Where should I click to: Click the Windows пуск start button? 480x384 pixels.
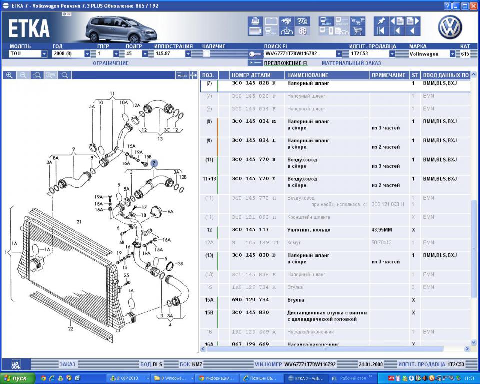(x=18, y=378)
